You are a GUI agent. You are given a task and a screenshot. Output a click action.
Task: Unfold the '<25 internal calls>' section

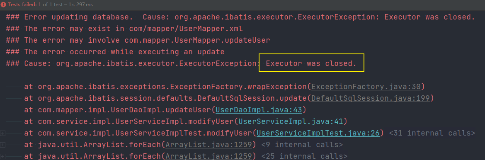304,156
